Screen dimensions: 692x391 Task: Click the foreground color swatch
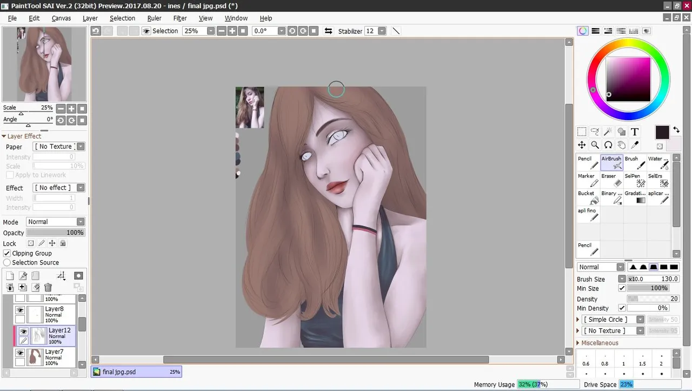pyautogui.click(x=662, y=132)
